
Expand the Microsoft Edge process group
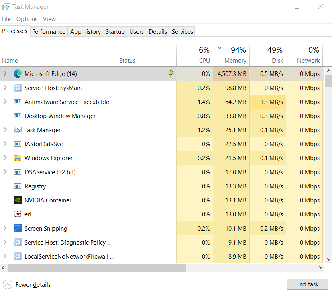pos(5,73)
